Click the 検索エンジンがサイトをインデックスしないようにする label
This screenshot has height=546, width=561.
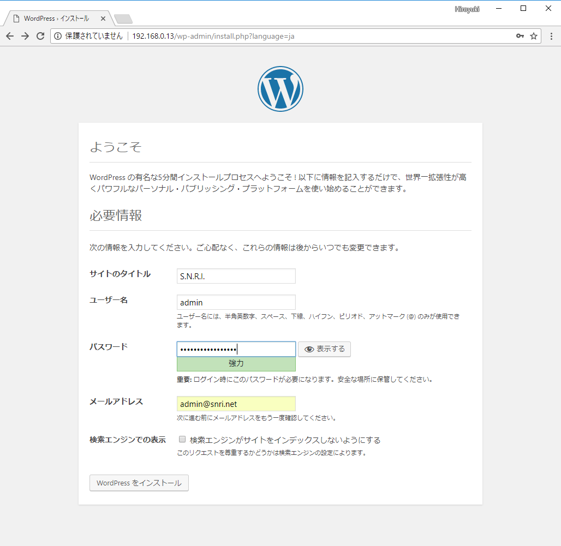coord(285,440)
